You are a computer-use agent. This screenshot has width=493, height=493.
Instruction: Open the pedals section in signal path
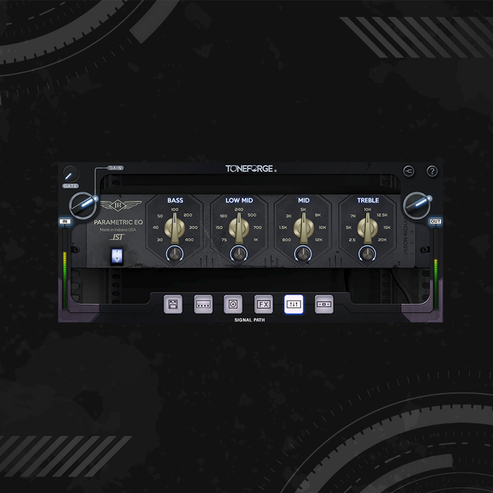tap(173, 304)
